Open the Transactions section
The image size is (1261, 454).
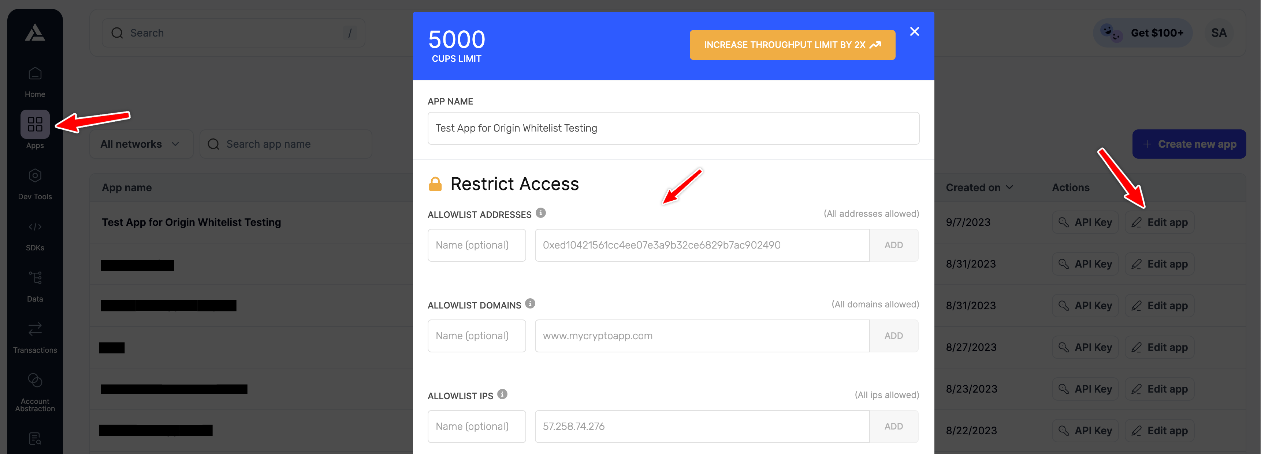coord(35,336)
